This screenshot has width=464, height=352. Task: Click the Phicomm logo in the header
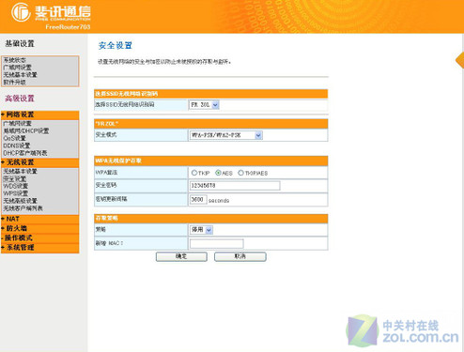pyautogui.click(x=51, y=12)
